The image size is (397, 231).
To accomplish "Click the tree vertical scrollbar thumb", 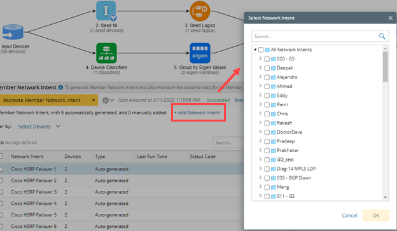I will click(385, 67).
